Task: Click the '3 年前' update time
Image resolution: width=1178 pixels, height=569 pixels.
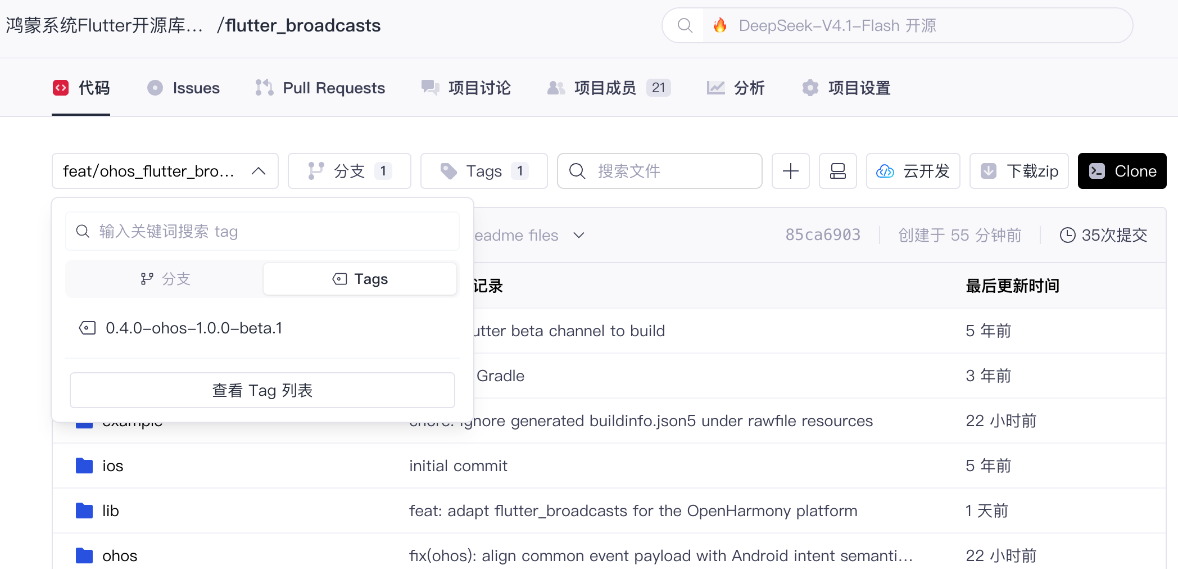Action: (988, 376)
